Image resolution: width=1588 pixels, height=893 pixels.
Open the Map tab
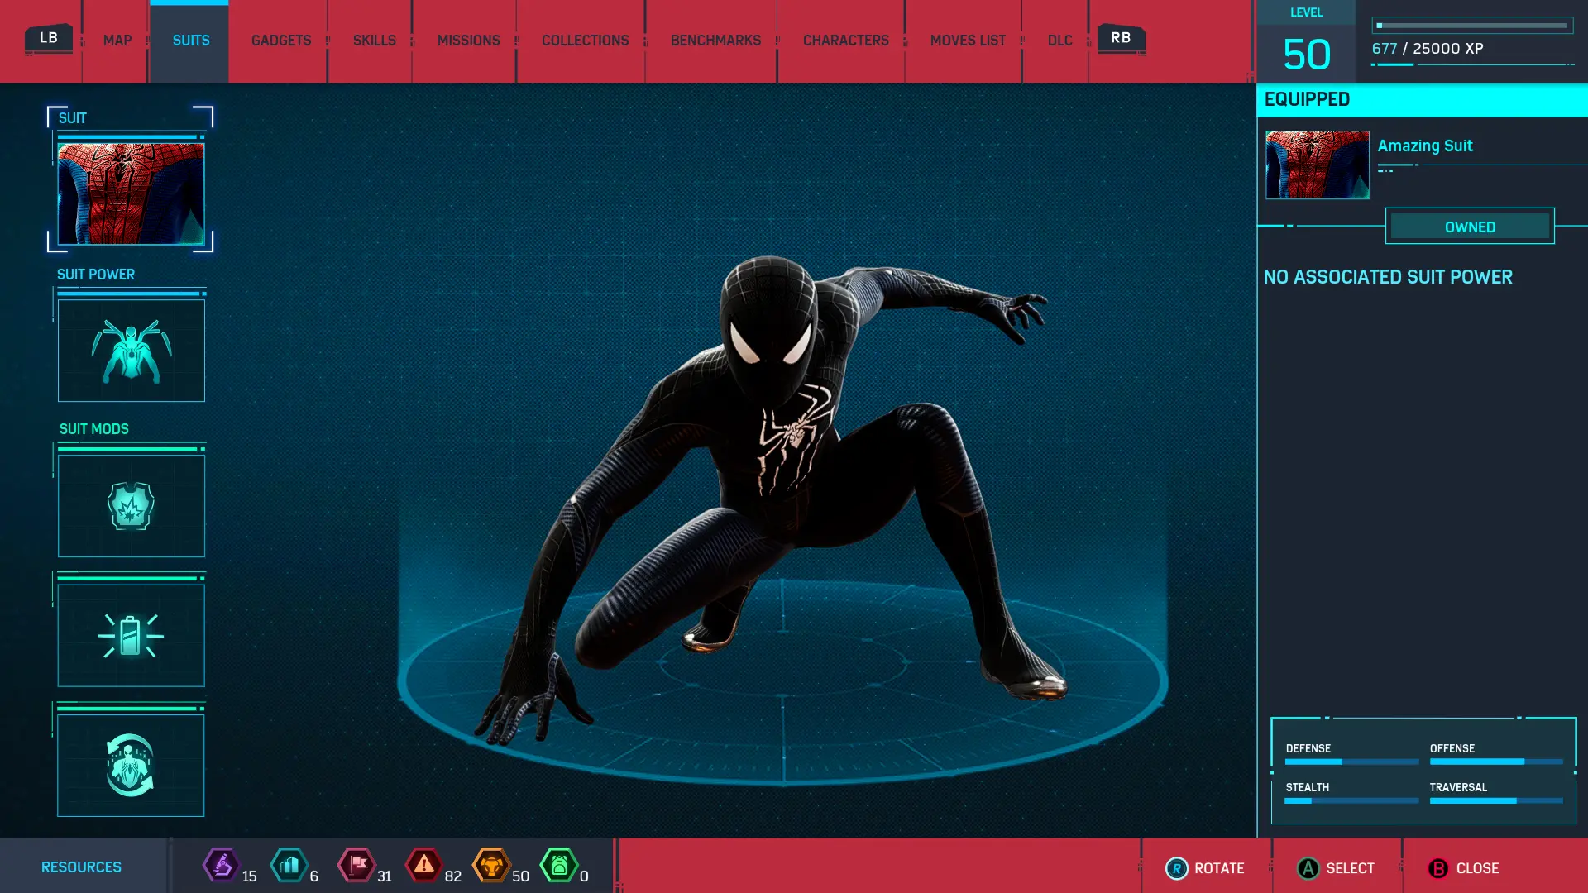point(117,41)
